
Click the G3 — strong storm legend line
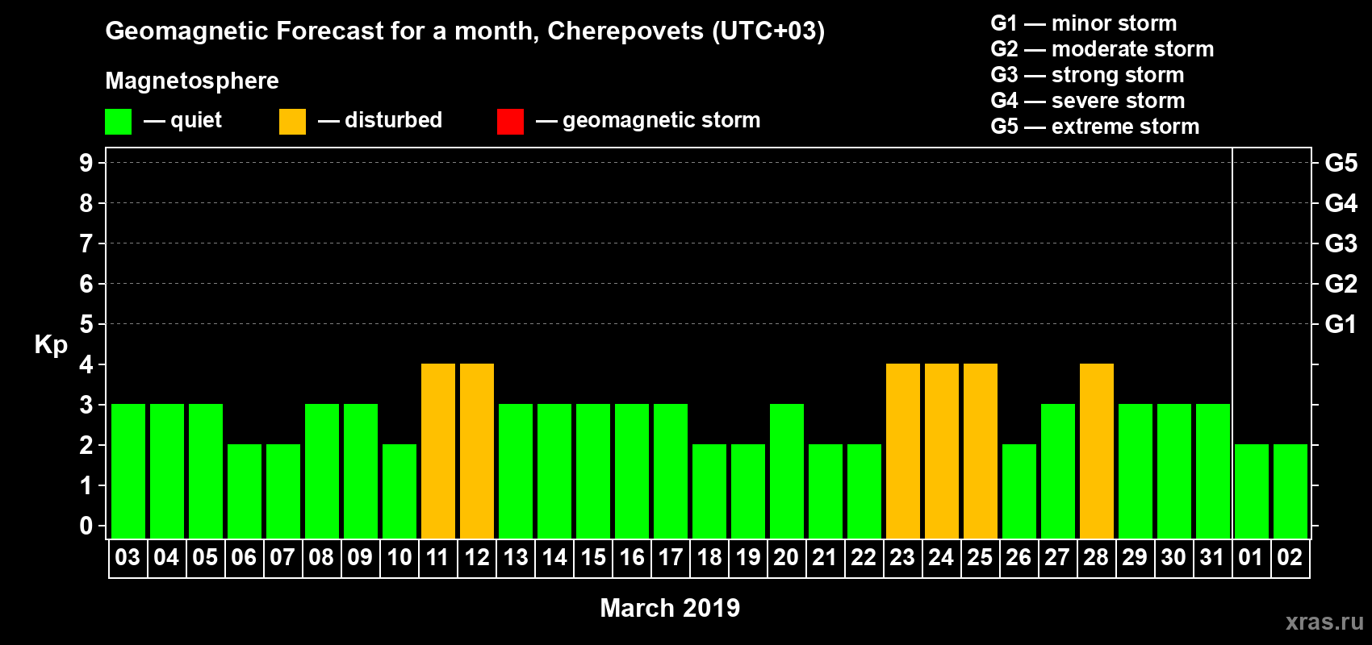tap(1088, 75)
